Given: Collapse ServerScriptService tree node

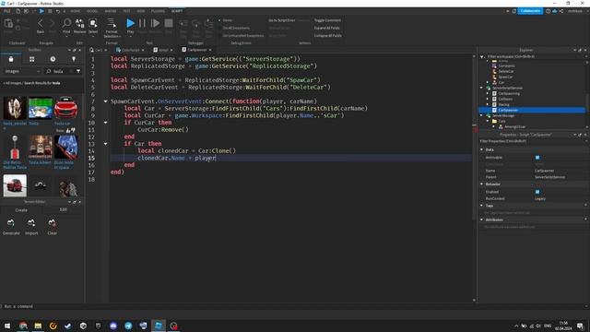Looking at the screenshot, I should [x=482, y=89].
